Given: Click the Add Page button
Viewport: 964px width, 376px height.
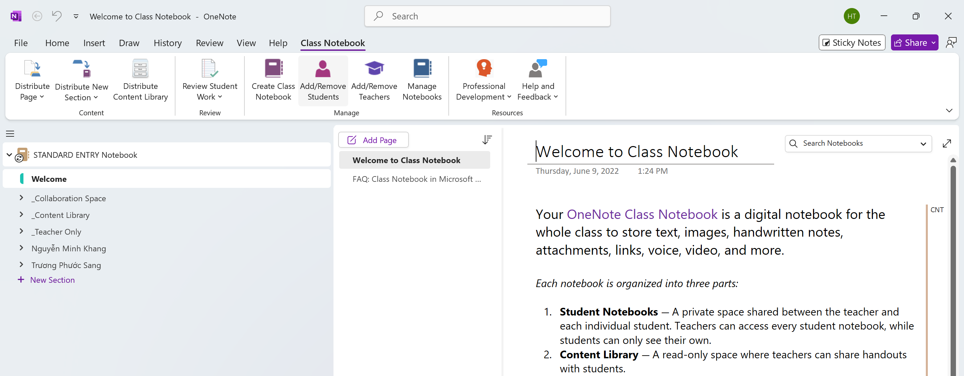Looking at the screenshot, I should 373,140.
